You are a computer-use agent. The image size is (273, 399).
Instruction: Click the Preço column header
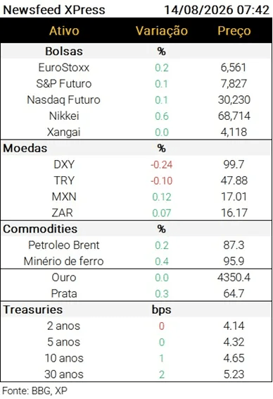[234, 31]
